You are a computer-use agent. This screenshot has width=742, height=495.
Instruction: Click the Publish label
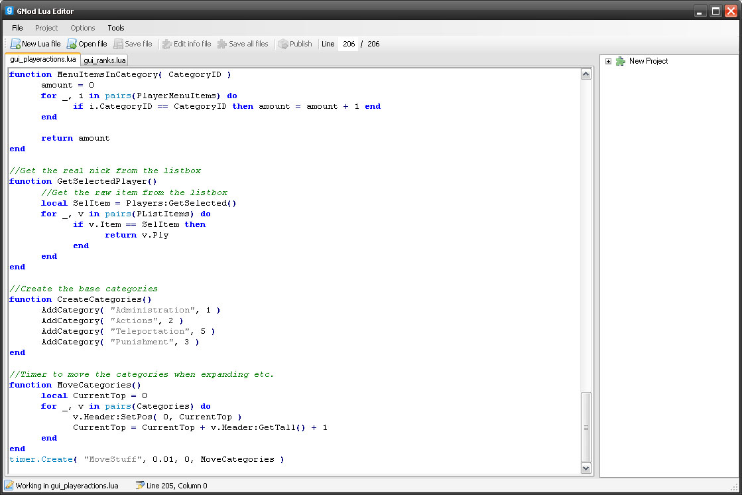(301, 44)
